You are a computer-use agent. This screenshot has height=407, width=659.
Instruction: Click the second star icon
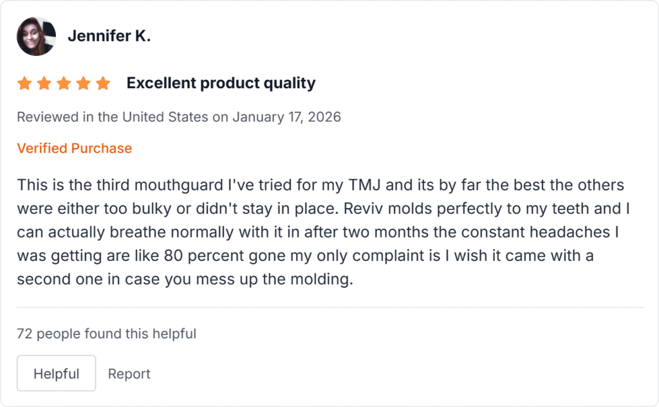coord(44,82)
